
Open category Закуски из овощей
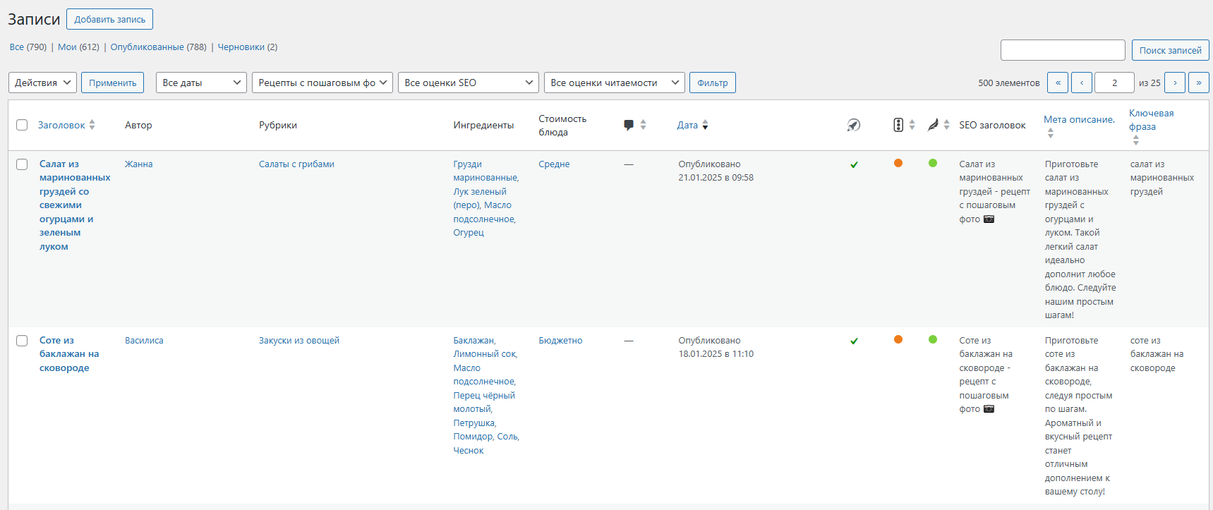[x=299, y=340]
